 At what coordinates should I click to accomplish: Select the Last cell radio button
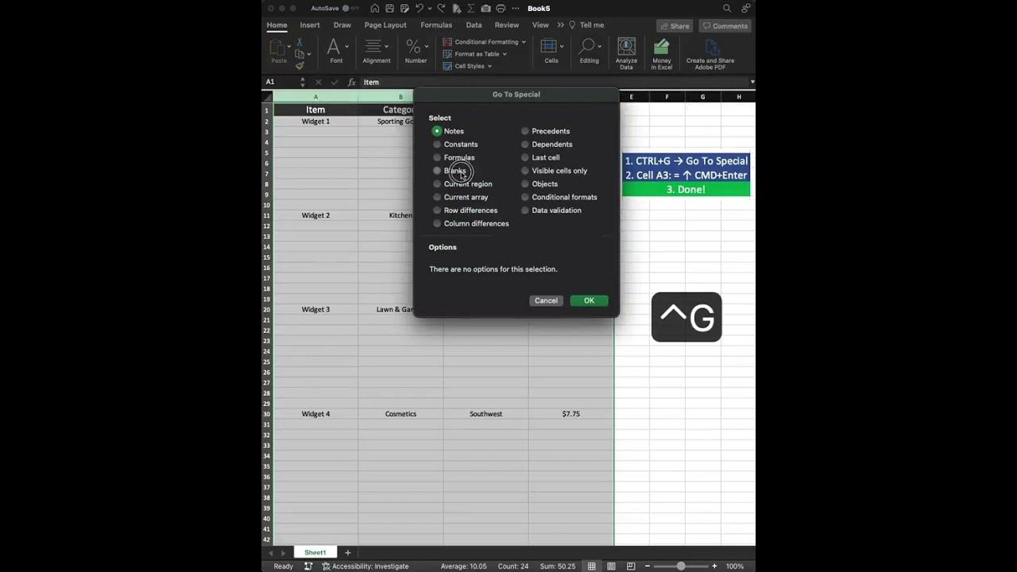[x=524, y=157]
